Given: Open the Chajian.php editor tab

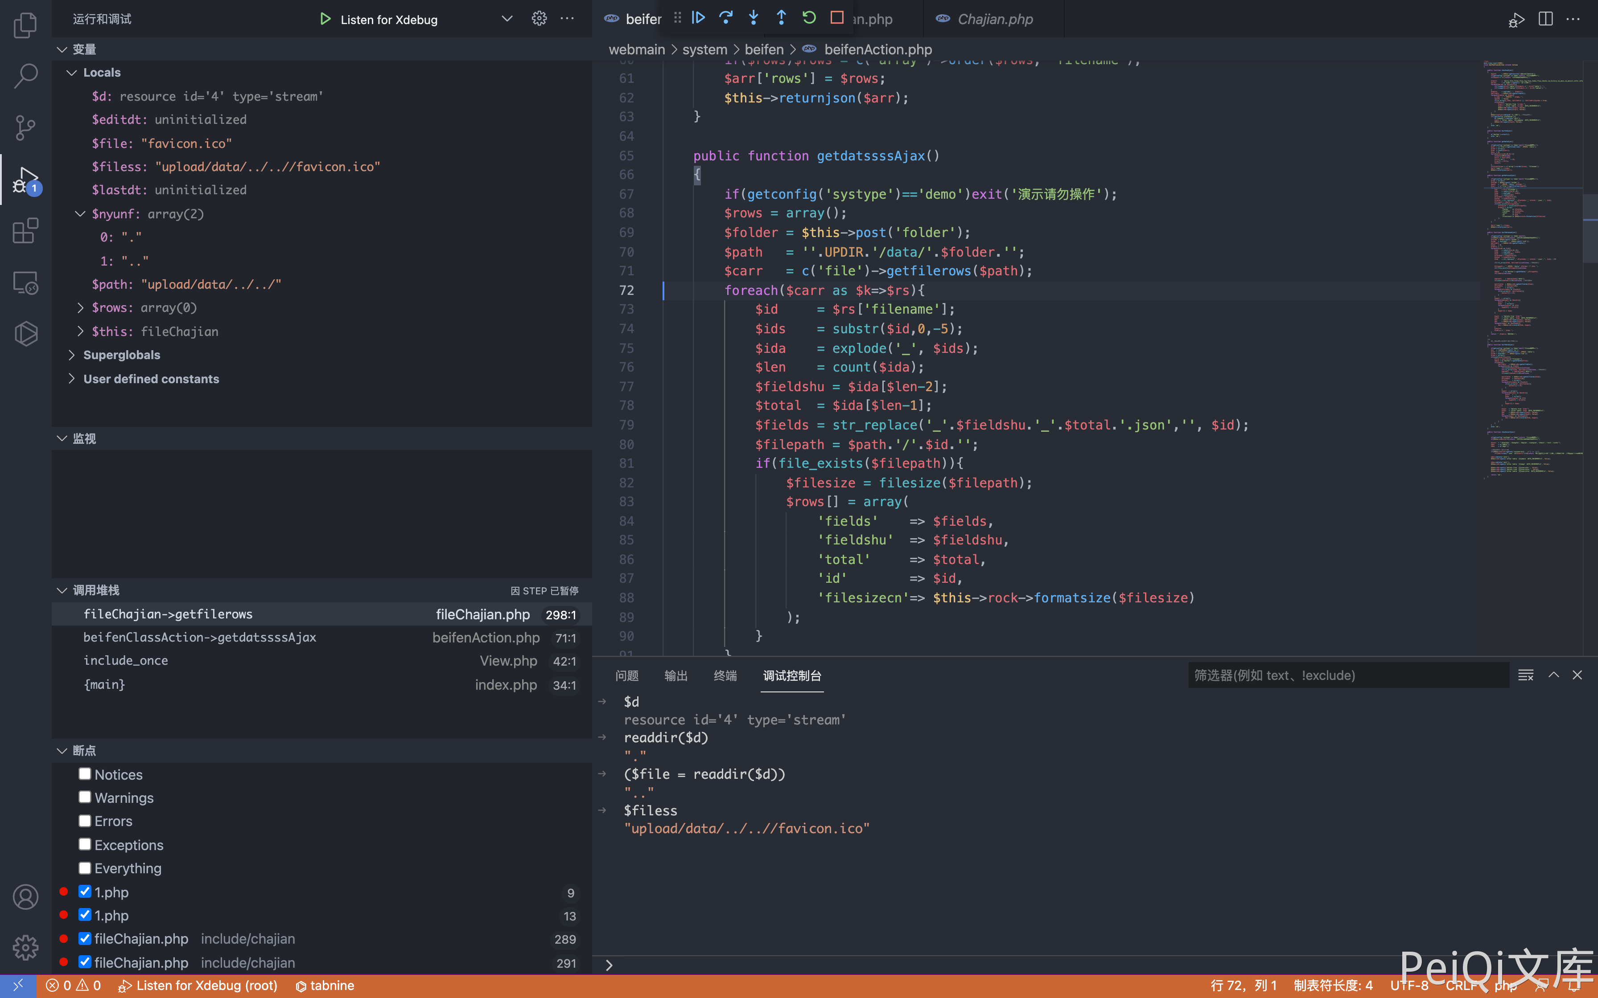Looking at the screenshot, I should click(x=994, y=19).
